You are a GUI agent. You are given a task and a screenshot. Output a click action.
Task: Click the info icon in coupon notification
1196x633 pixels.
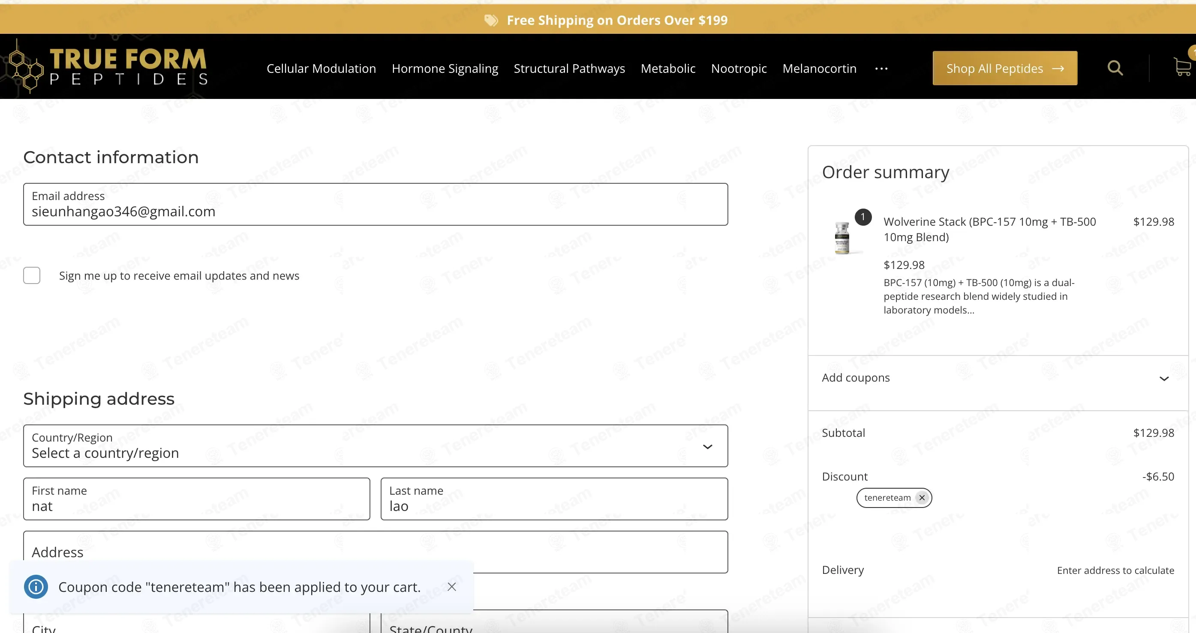36,587
